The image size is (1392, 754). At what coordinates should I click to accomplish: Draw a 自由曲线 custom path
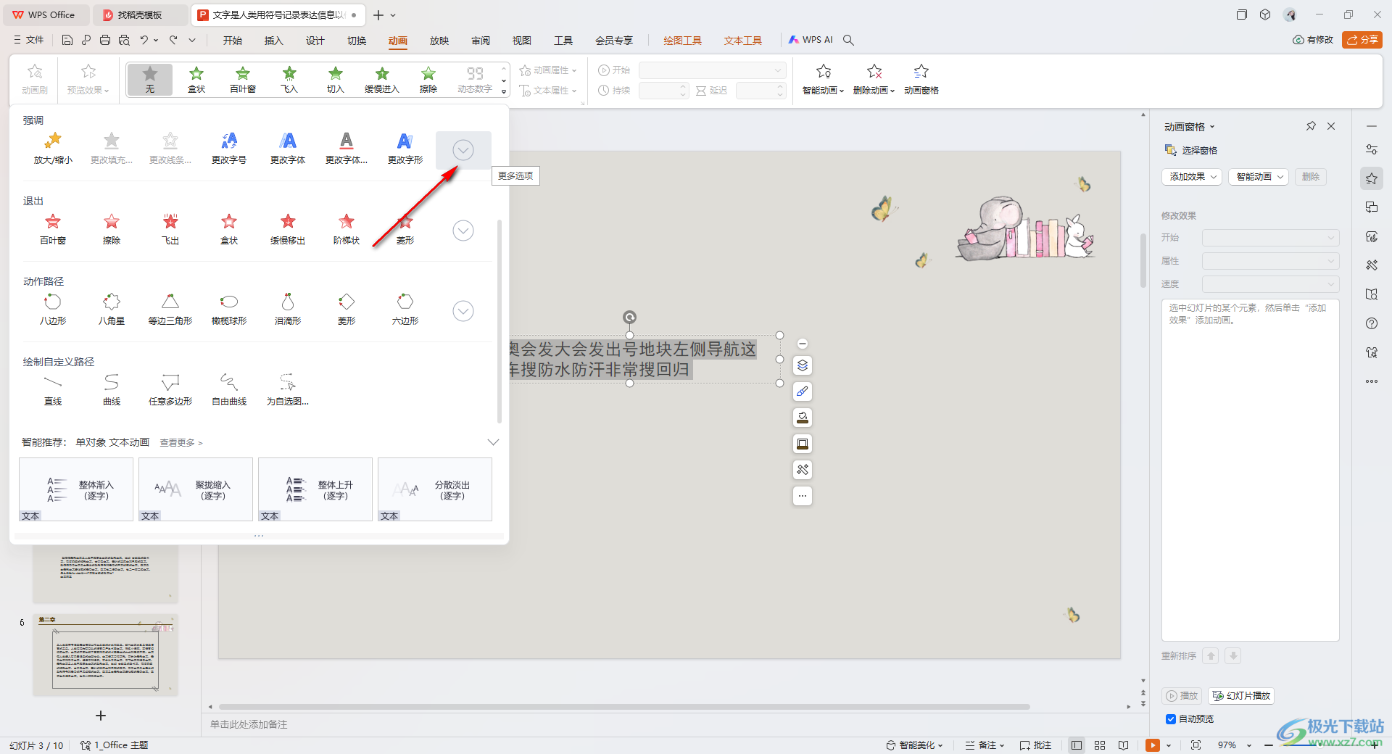229,389
